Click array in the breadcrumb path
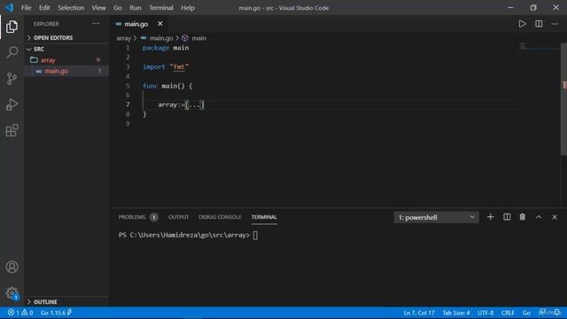This screenshot has width=567, height=319. tap(124, 38)
